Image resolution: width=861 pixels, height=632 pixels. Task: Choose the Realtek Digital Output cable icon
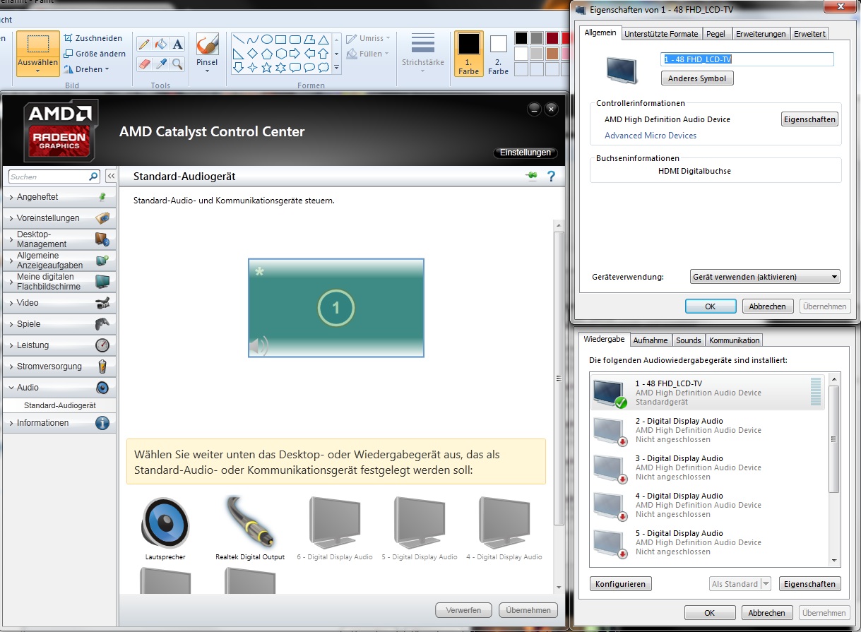[x=250, y=523]
